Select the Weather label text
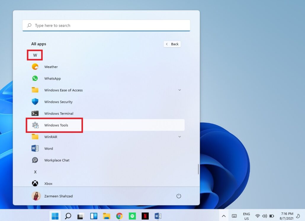305x221 pixels. pos(51,67)
